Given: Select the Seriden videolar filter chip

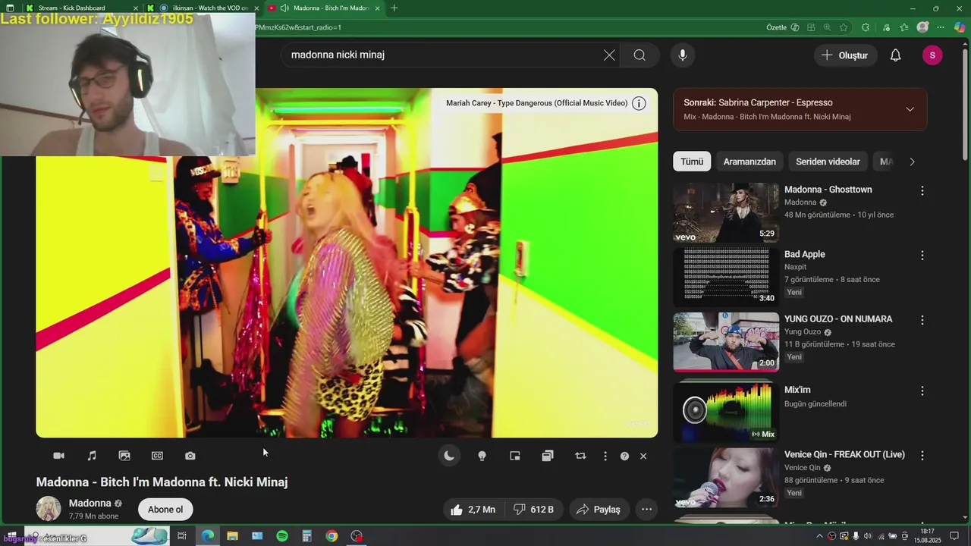Looking at the screenshot, I should click(x=828, y=162).
